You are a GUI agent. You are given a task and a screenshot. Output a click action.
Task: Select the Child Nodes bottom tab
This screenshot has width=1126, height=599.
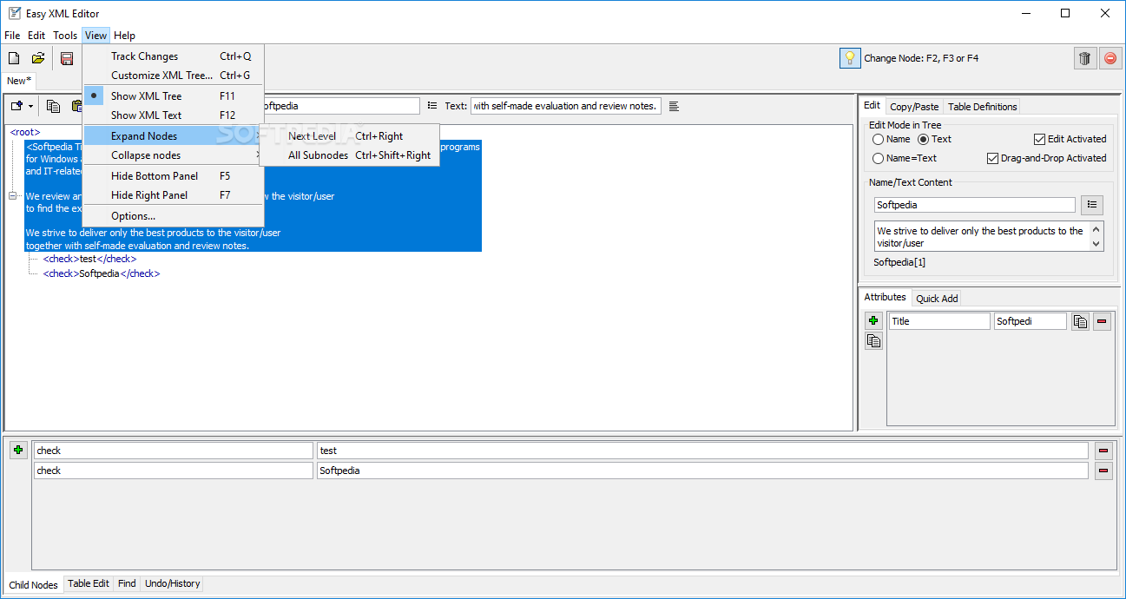pos(33,584)
